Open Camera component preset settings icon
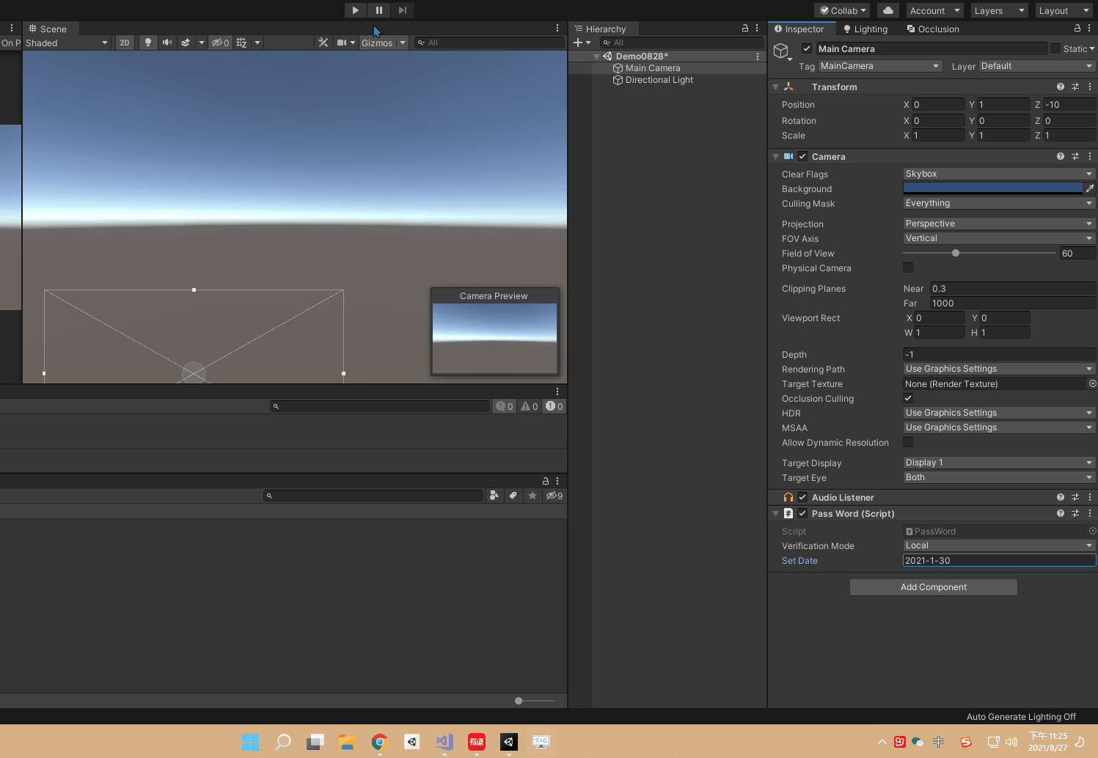This screenshot has height=758, width=1098. pos(1075,156)
